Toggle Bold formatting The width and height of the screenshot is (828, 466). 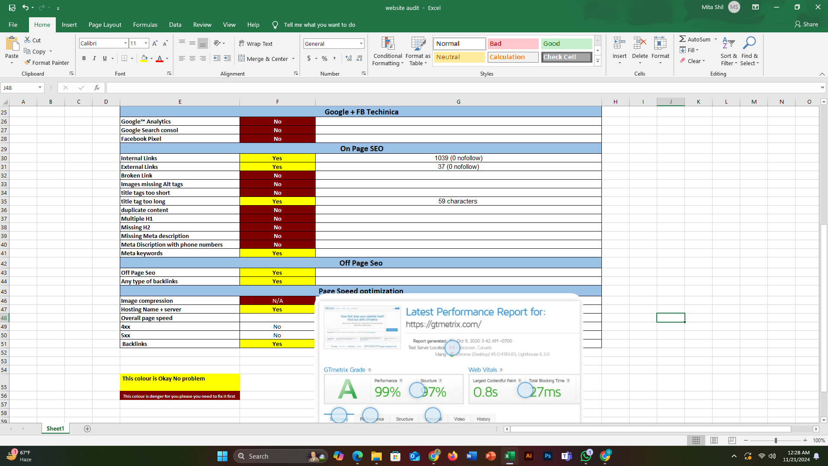pos(84,59)
